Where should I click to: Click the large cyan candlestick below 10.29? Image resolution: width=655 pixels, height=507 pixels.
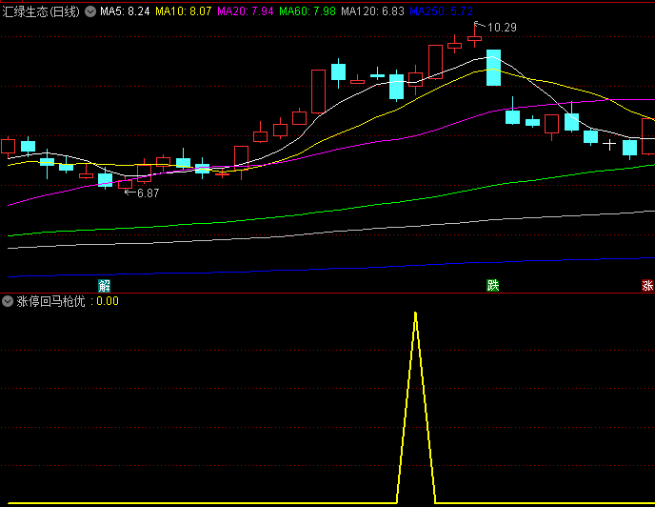point(493,68)
